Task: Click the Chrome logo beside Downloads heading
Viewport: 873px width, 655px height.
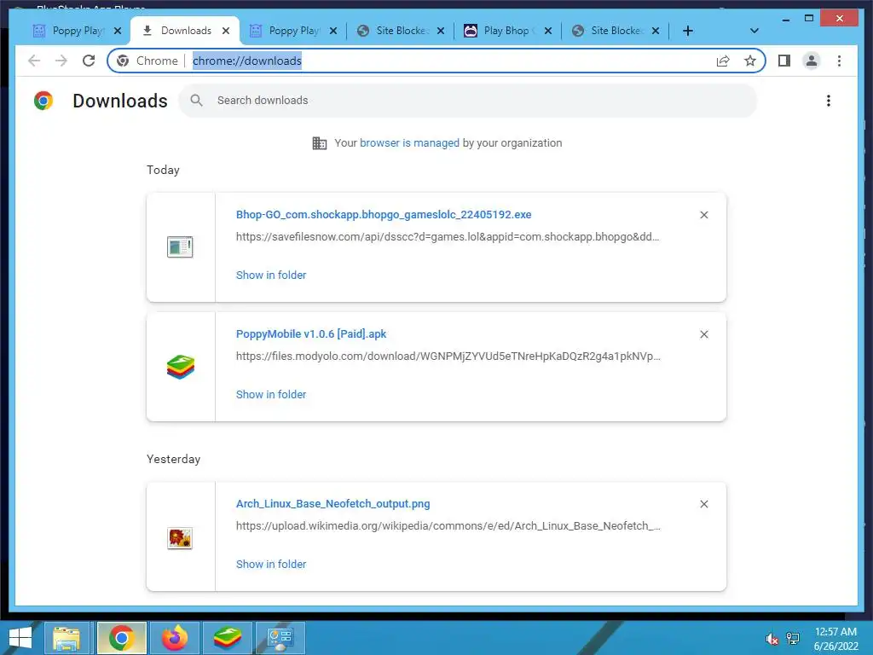Action: 43,101
